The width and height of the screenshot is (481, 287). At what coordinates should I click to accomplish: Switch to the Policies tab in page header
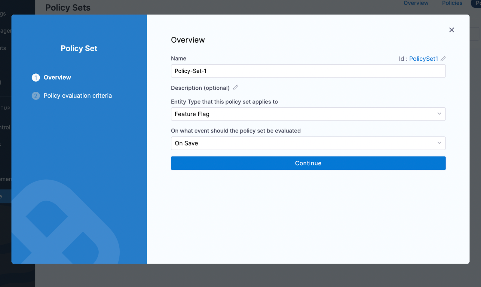coord(452,3)
